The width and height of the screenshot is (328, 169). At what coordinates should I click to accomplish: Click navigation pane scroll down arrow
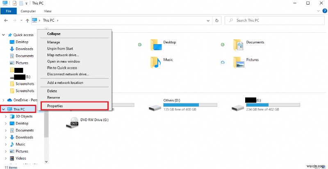click(x=46, y=162)
